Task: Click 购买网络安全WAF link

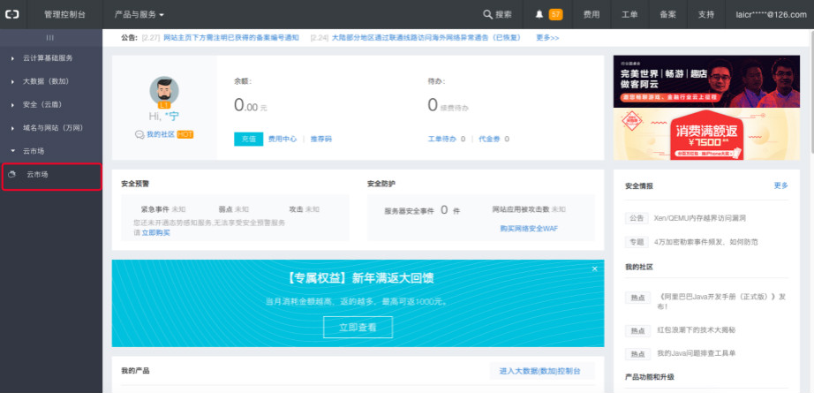Action: tap(529, 229)
